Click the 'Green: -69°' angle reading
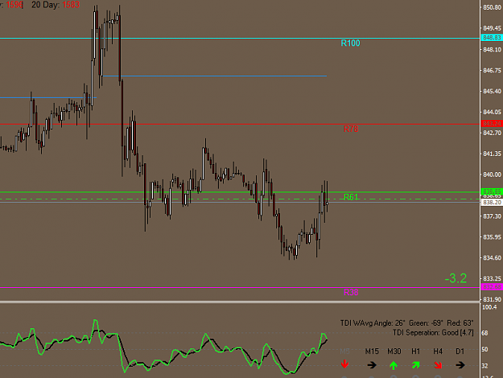The image size is (503, 378). coord(426,323)
